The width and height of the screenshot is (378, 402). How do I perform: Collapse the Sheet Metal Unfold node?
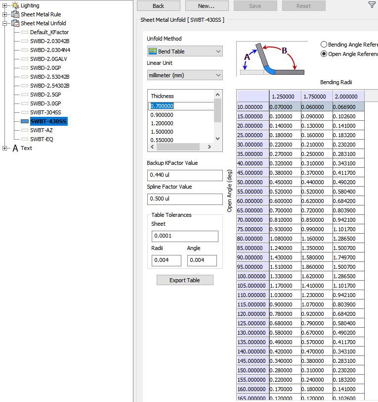coord(5,23)
